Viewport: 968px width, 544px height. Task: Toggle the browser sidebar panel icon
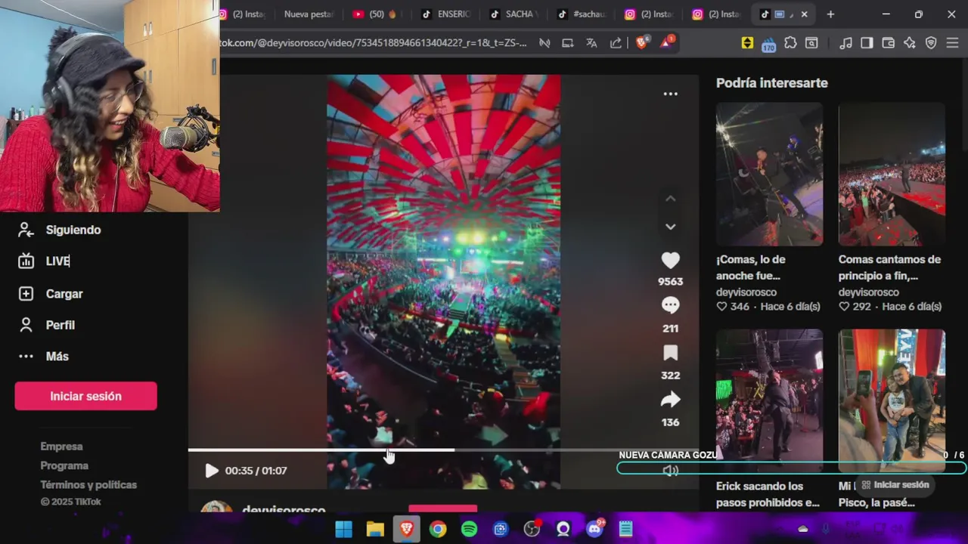(867, 43)
